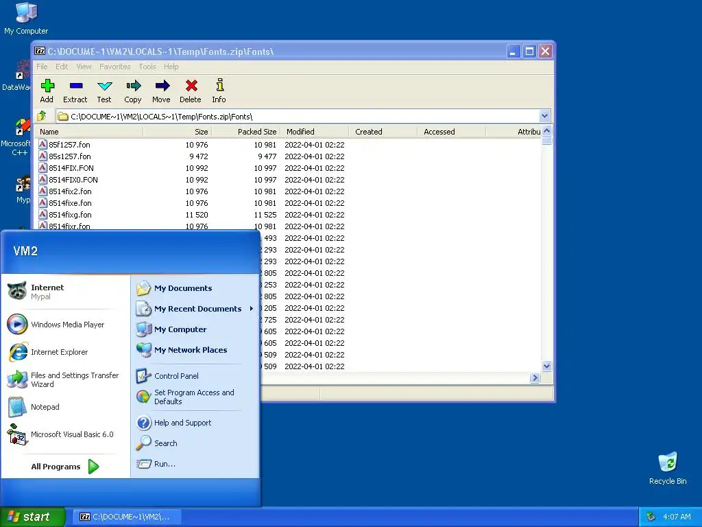Sort by Accessed column header
The image size is (702, 527).
451,132
